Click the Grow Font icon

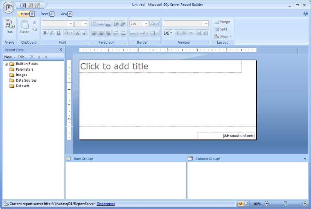pos(78,33)
